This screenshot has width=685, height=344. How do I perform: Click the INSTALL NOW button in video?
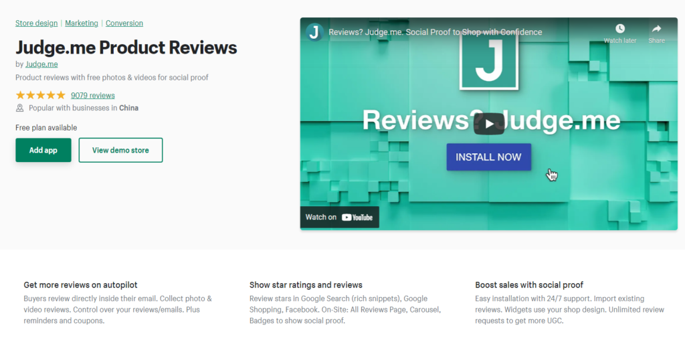tap(488, 157)
